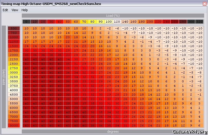Click the Load (%) axis label bar

(x=113, y=16)
